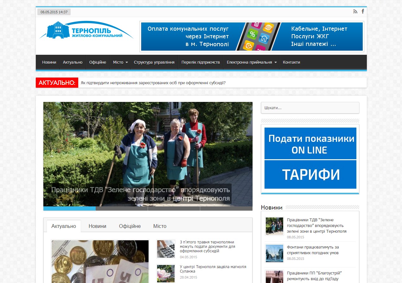The width and height of the screenshot is (402, 283).
Task: Open the article about магнолія Суланжа
Action: (x=213, y=269)
